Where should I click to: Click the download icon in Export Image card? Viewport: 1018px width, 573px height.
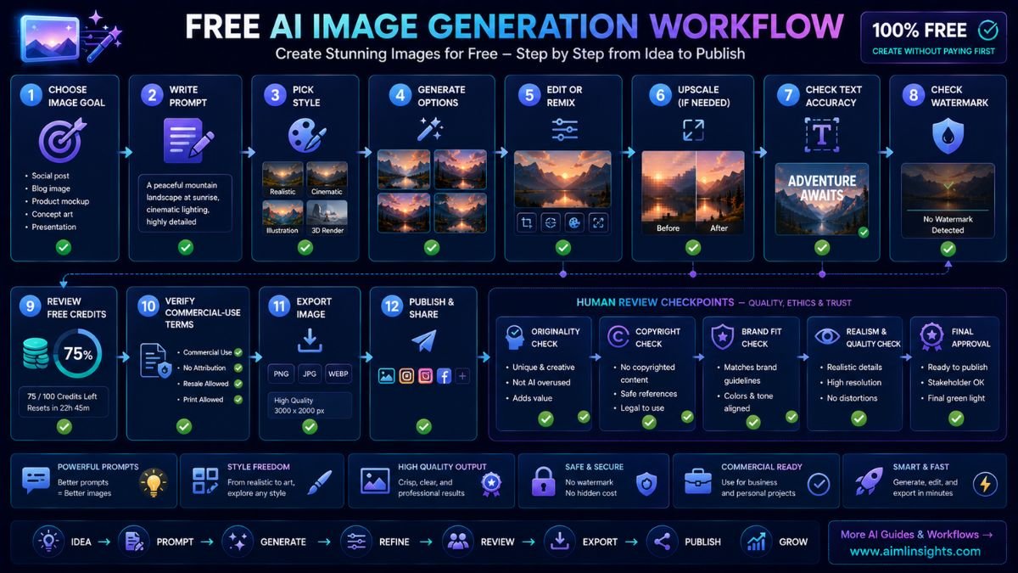point(310,341)
